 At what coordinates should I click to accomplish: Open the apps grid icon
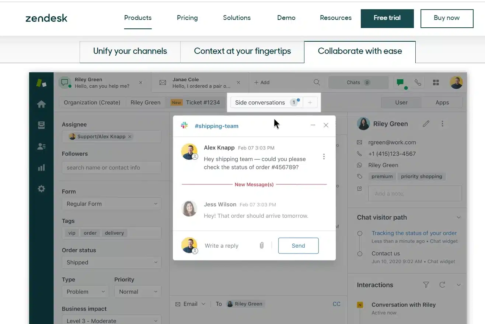436,83
